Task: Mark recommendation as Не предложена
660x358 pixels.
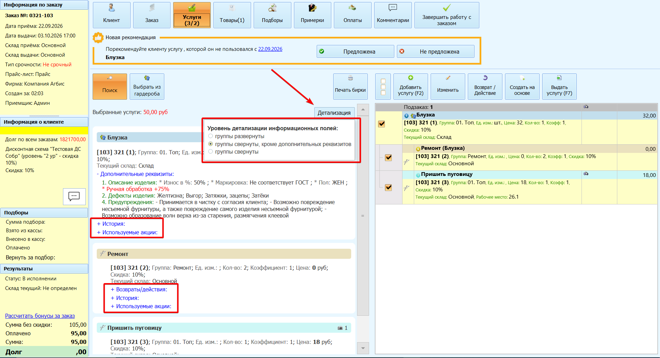Action: coord(436,52)
